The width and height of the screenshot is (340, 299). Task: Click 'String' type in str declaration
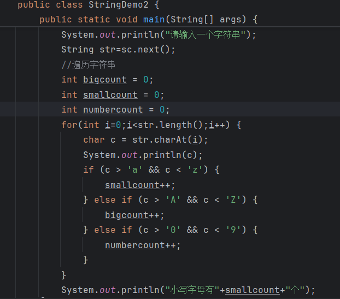[x=78, y=50]
